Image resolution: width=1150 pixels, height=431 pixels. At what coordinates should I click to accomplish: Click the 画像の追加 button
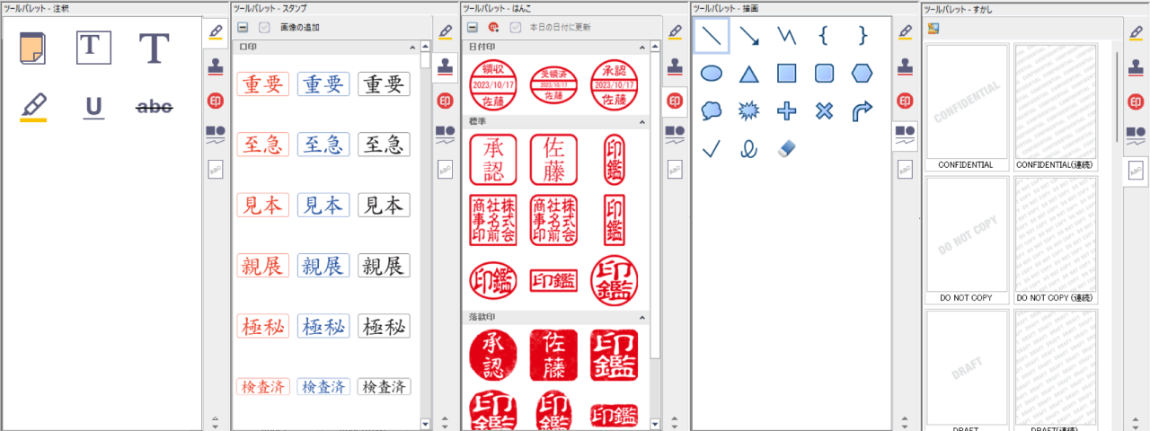(x=300, y=28)
